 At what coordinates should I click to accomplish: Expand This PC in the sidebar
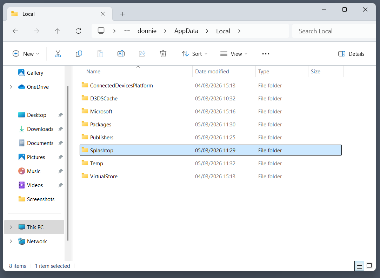coord(10,227)
